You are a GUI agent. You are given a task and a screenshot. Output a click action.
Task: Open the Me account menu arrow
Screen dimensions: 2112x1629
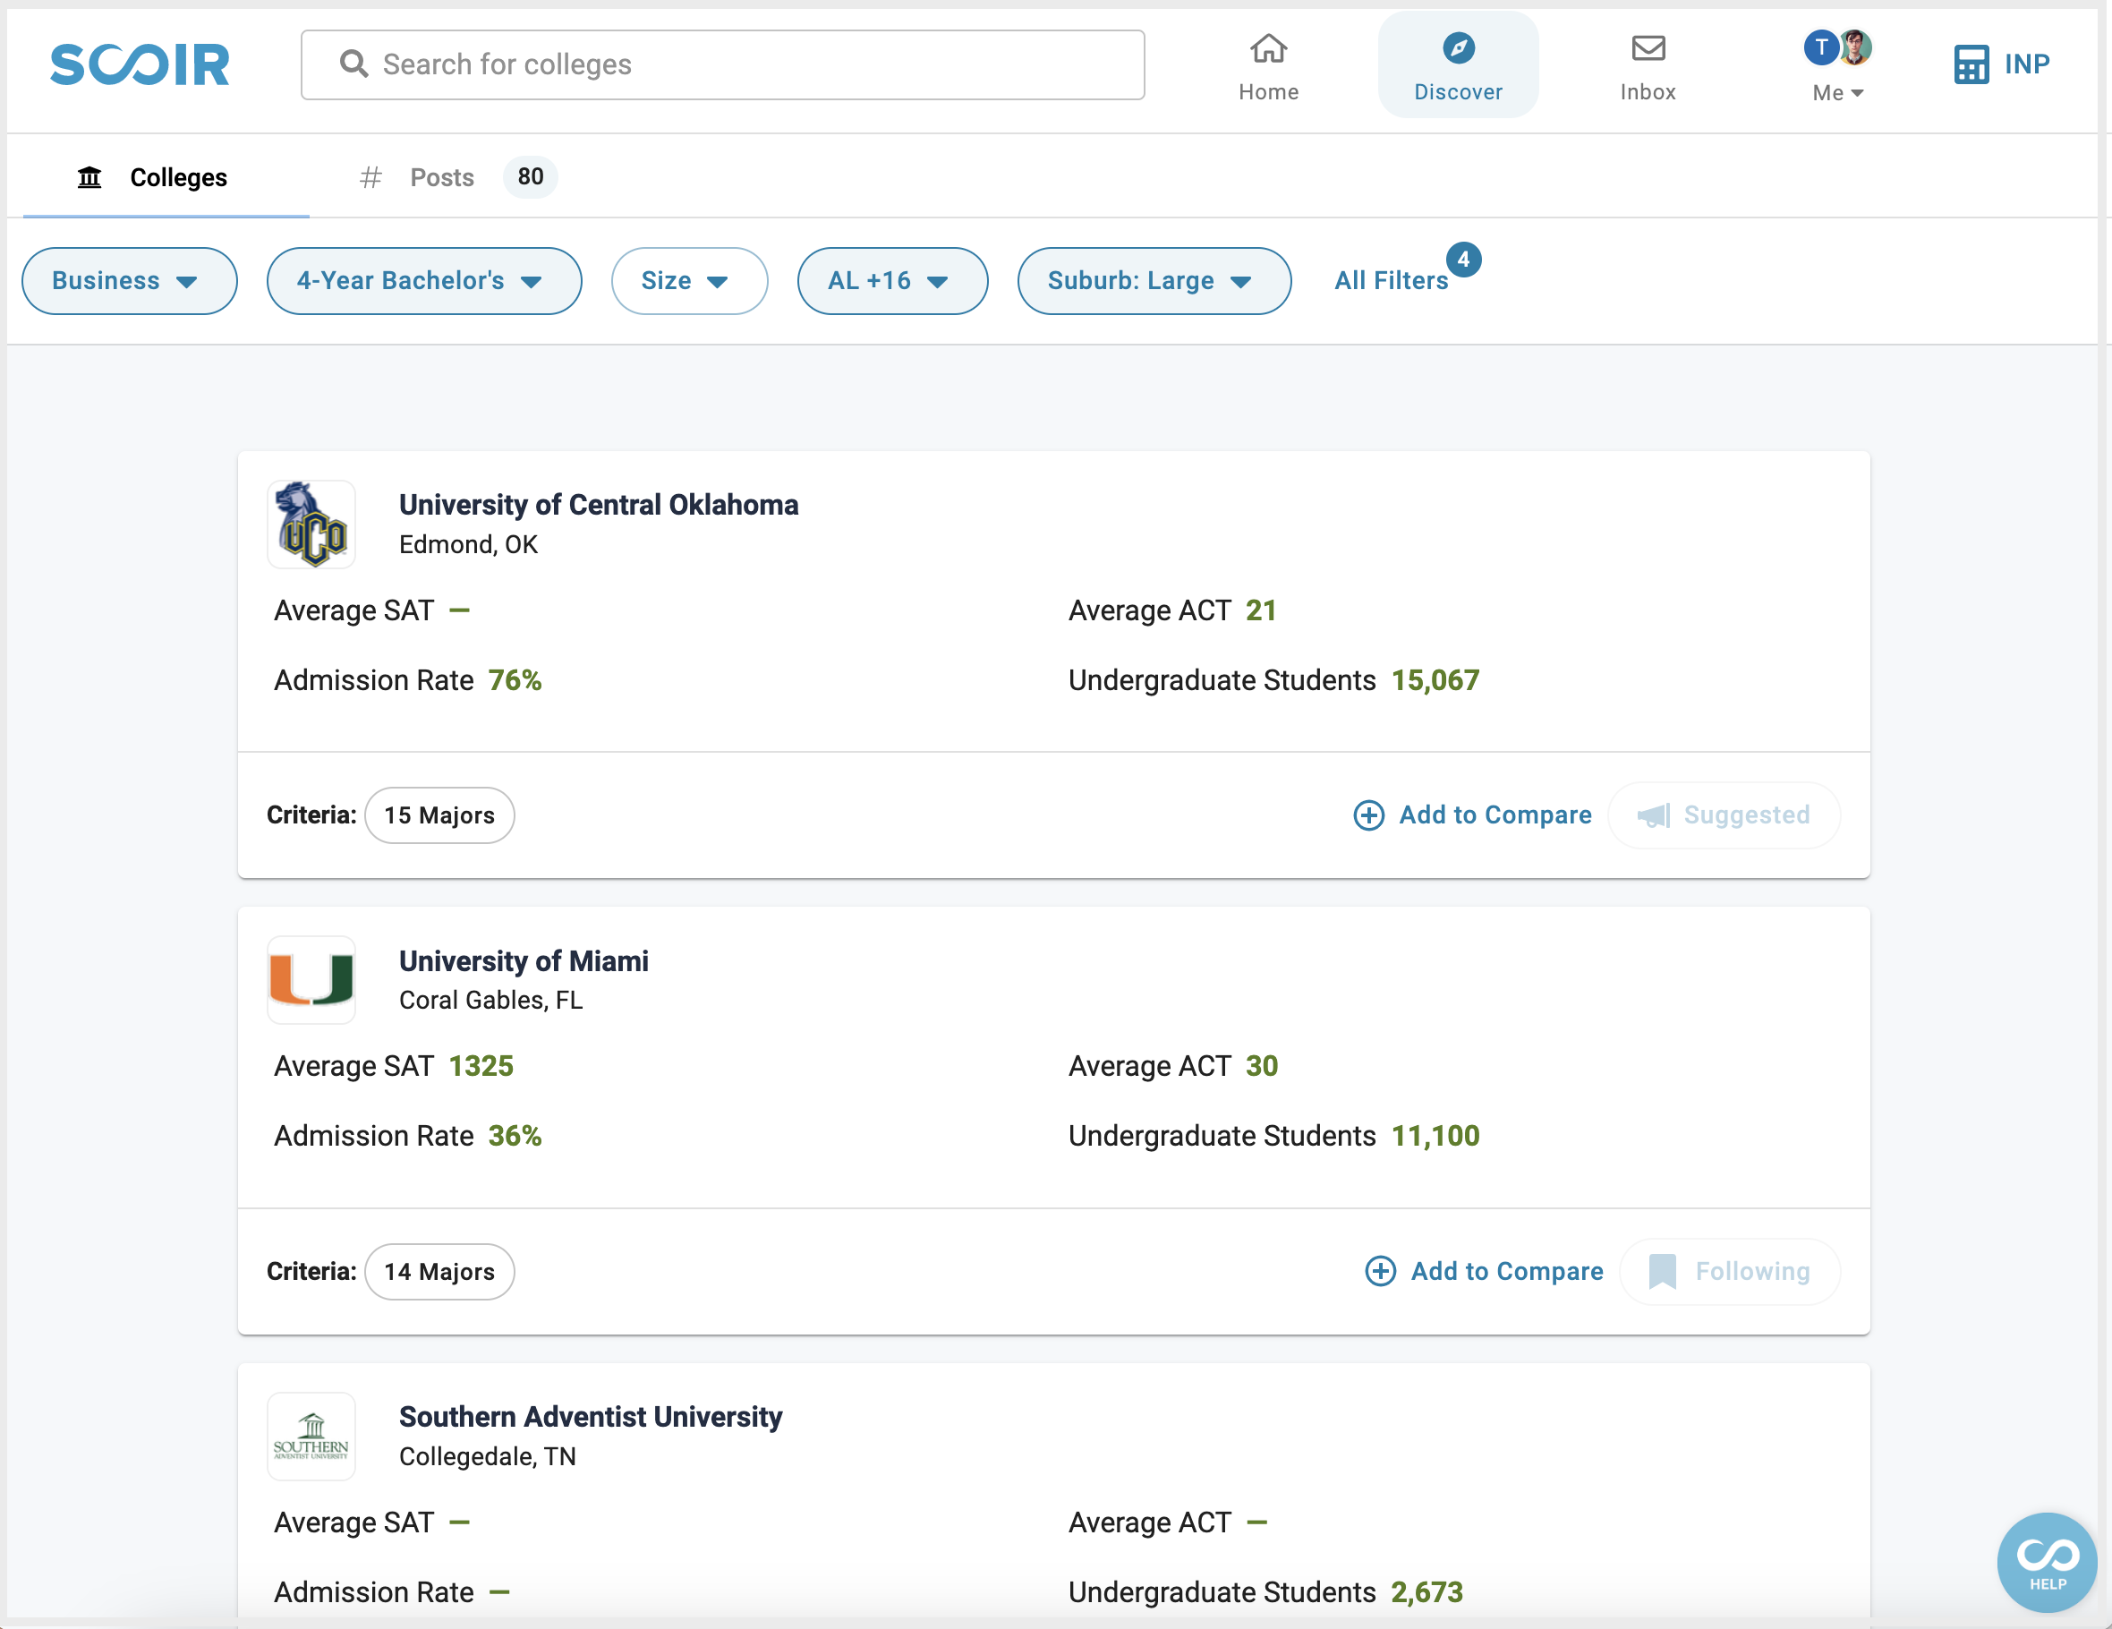(1857, 93)
